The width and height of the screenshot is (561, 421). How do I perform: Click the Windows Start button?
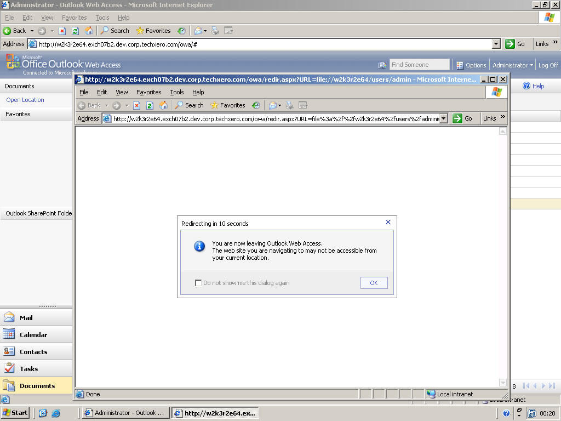15,413
